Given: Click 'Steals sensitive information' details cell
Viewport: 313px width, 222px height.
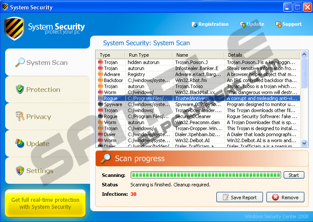Looking at the screenshot, I should [x=261, y=68].
